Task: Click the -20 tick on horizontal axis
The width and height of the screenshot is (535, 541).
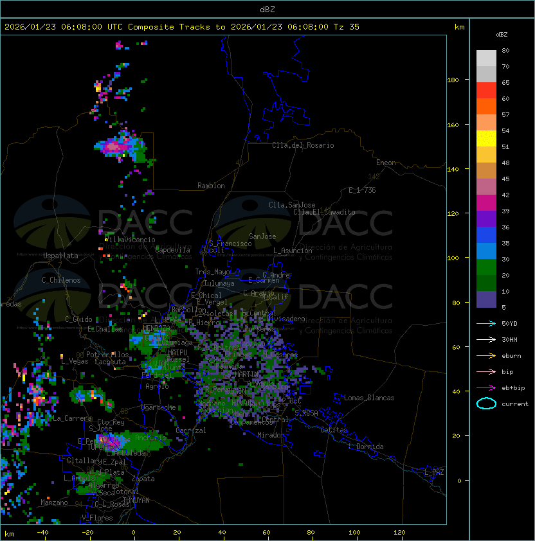Action: [x=87, y=533]
